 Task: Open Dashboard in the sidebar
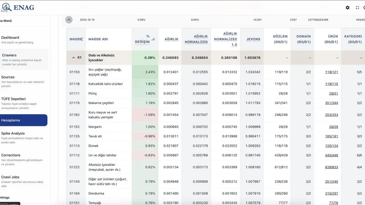(x=10, y=38)
